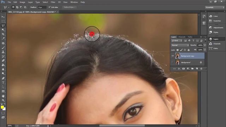This screenshot has width=226, height=127.
Task: Select the Eraser tool
Action: click(3, 60)
